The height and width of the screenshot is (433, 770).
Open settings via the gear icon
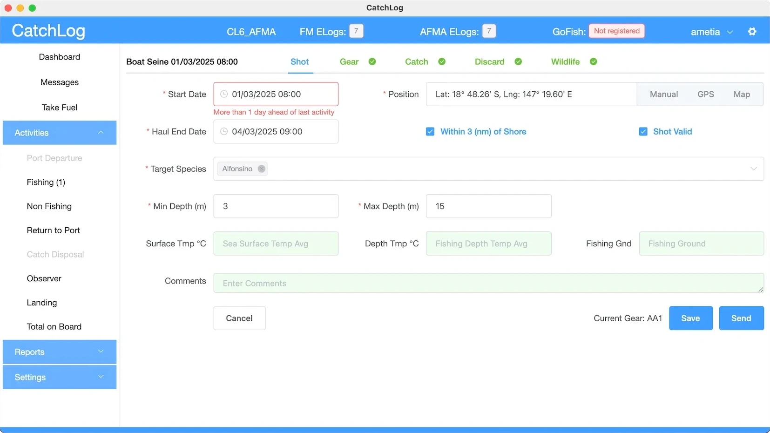(x=752, y=32)
